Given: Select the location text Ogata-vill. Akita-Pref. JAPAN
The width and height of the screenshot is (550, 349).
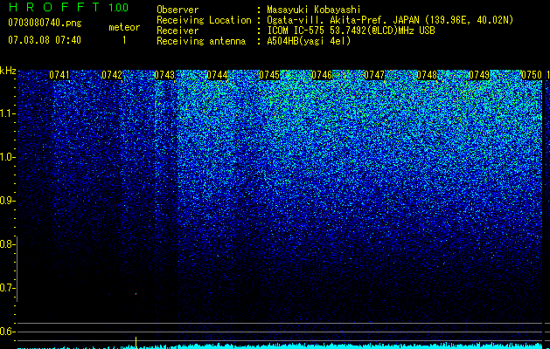Looking at the screenshot, I should click(343, 20).
